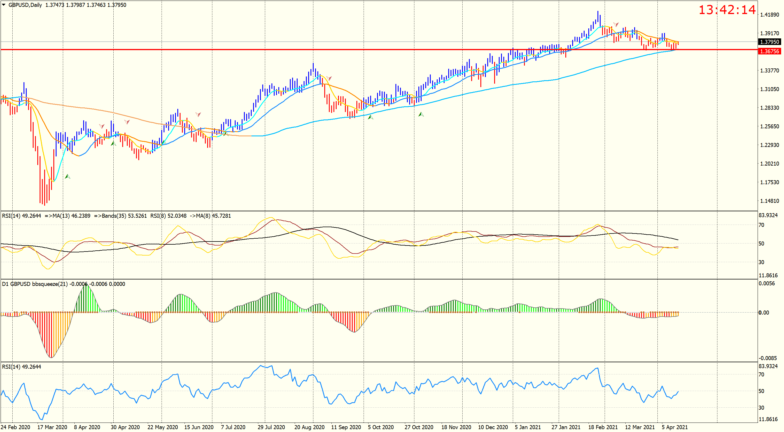The height and width of the screenshot is (432, 784).
Task: Click green buy arrow near 5 Oct 2020
Action: pyautogui.click(x=370, y=117)
